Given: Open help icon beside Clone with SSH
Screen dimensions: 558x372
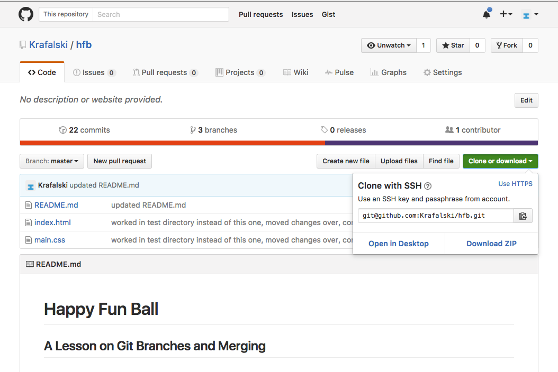Looking at the screenshot, I should (x=428, y=186).
